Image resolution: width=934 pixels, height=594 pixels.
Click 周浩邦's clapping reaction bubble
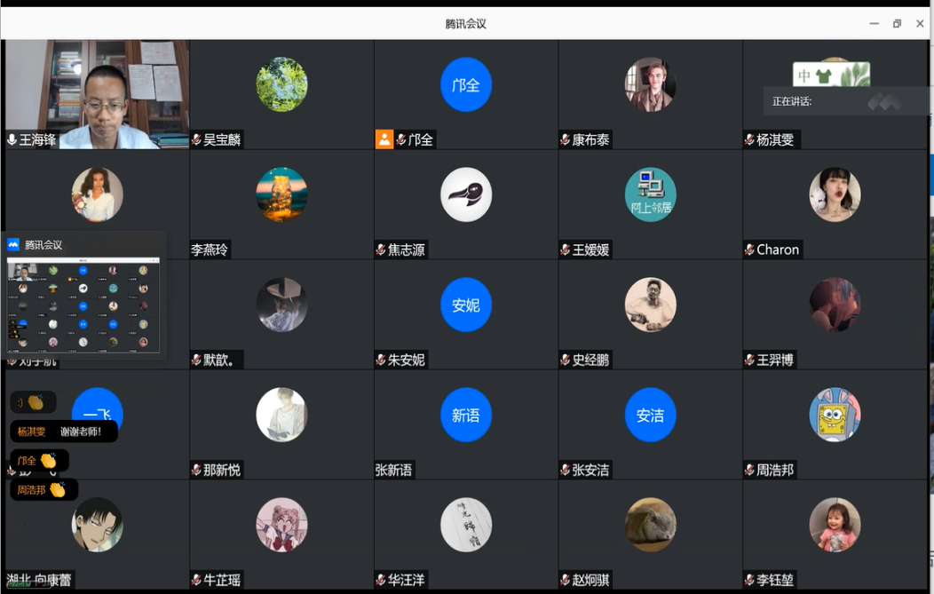44,490
